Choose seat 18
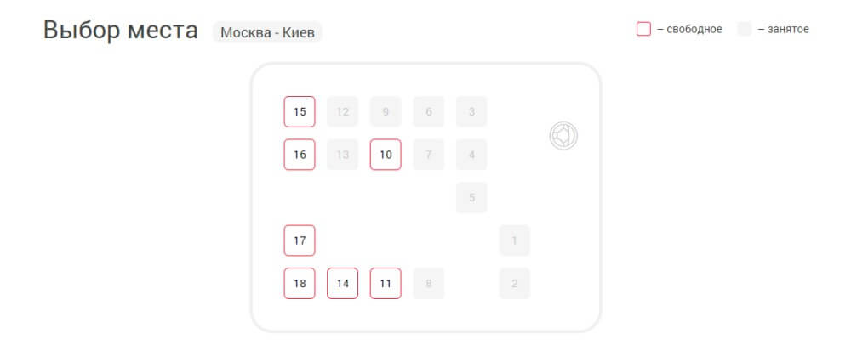Image resolution: width=851 pixels, height=356 pixels. point(300,284)
